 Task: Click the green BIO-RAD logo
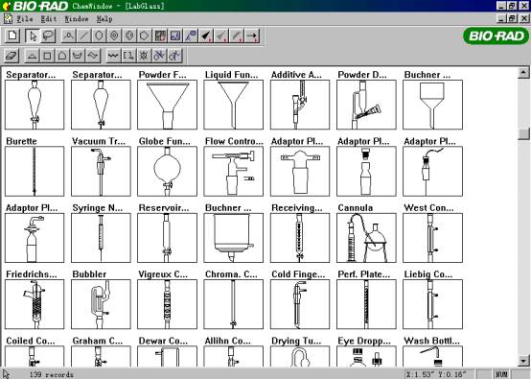(x=496, y=36)
